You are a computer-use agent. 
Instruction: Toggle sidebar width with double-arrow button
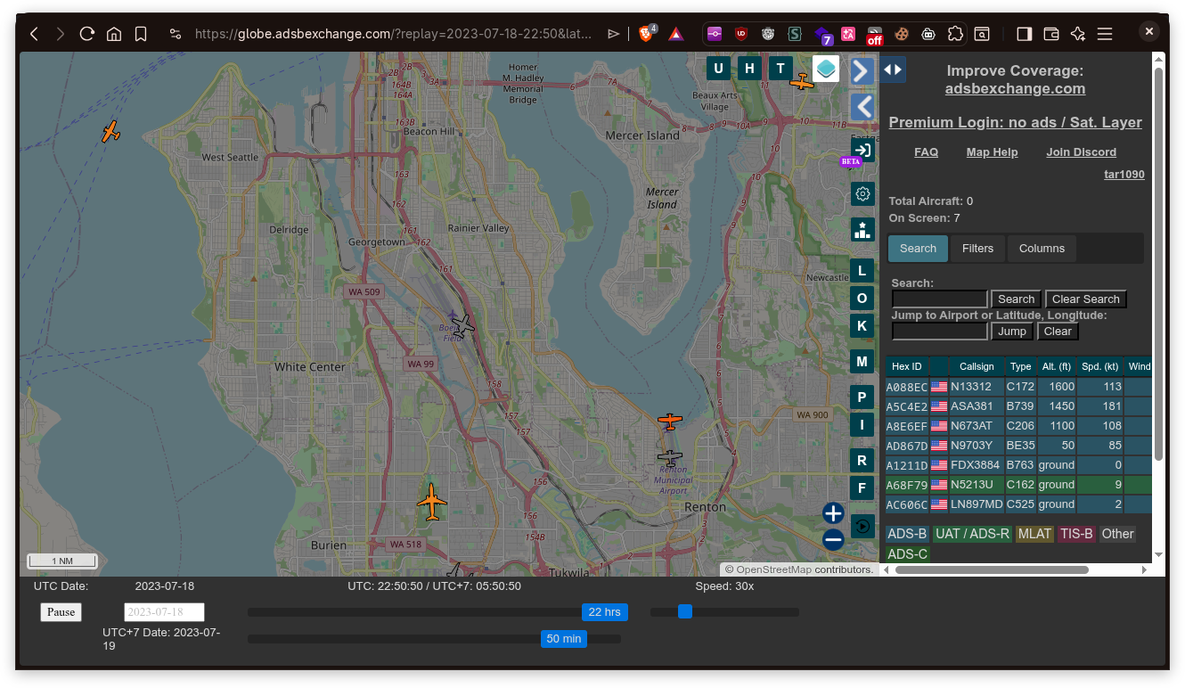893,70
